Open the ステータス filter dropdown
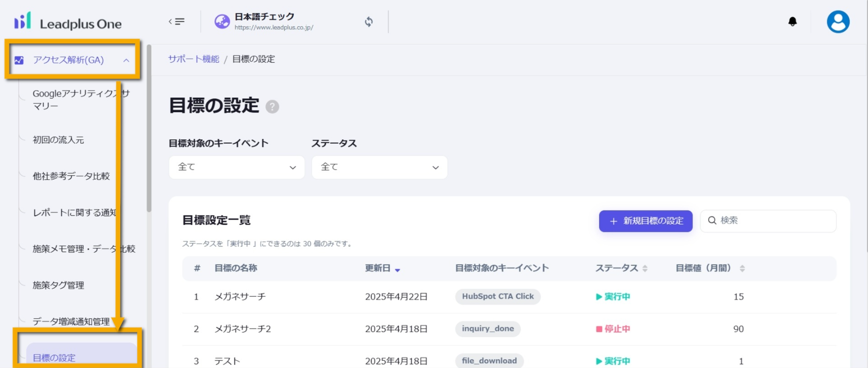The height and width of the screenshot is (368, 868). coord(379,167)
